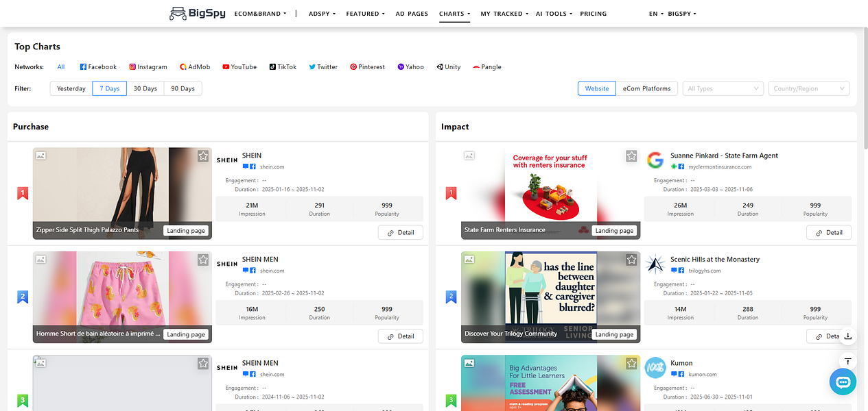Filter charts by Instagram network
This screenshot has height=411, width=868.
(x=148, y=67)
